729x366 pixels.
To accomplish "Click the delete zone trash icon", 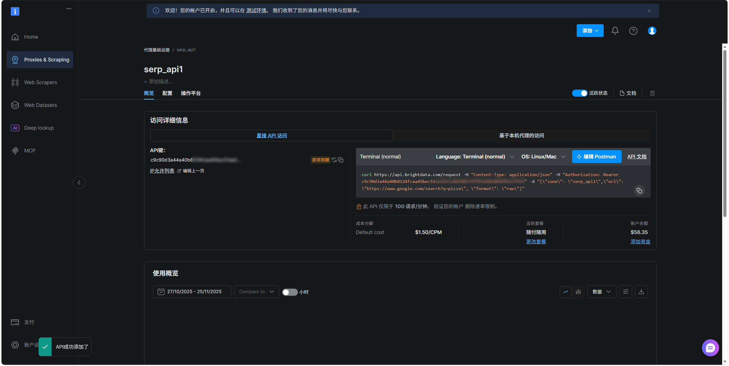I will tap(652, 93).
